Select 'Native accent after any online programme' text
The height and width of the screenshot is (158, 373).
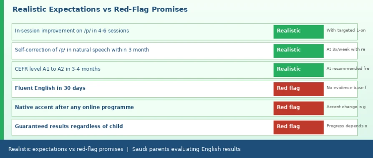point(74,107)
